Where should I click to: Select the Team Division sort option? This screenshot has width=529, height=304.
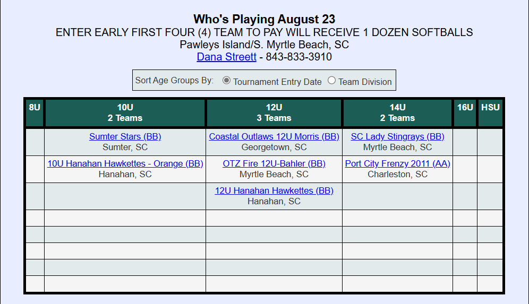coord(332,81)
